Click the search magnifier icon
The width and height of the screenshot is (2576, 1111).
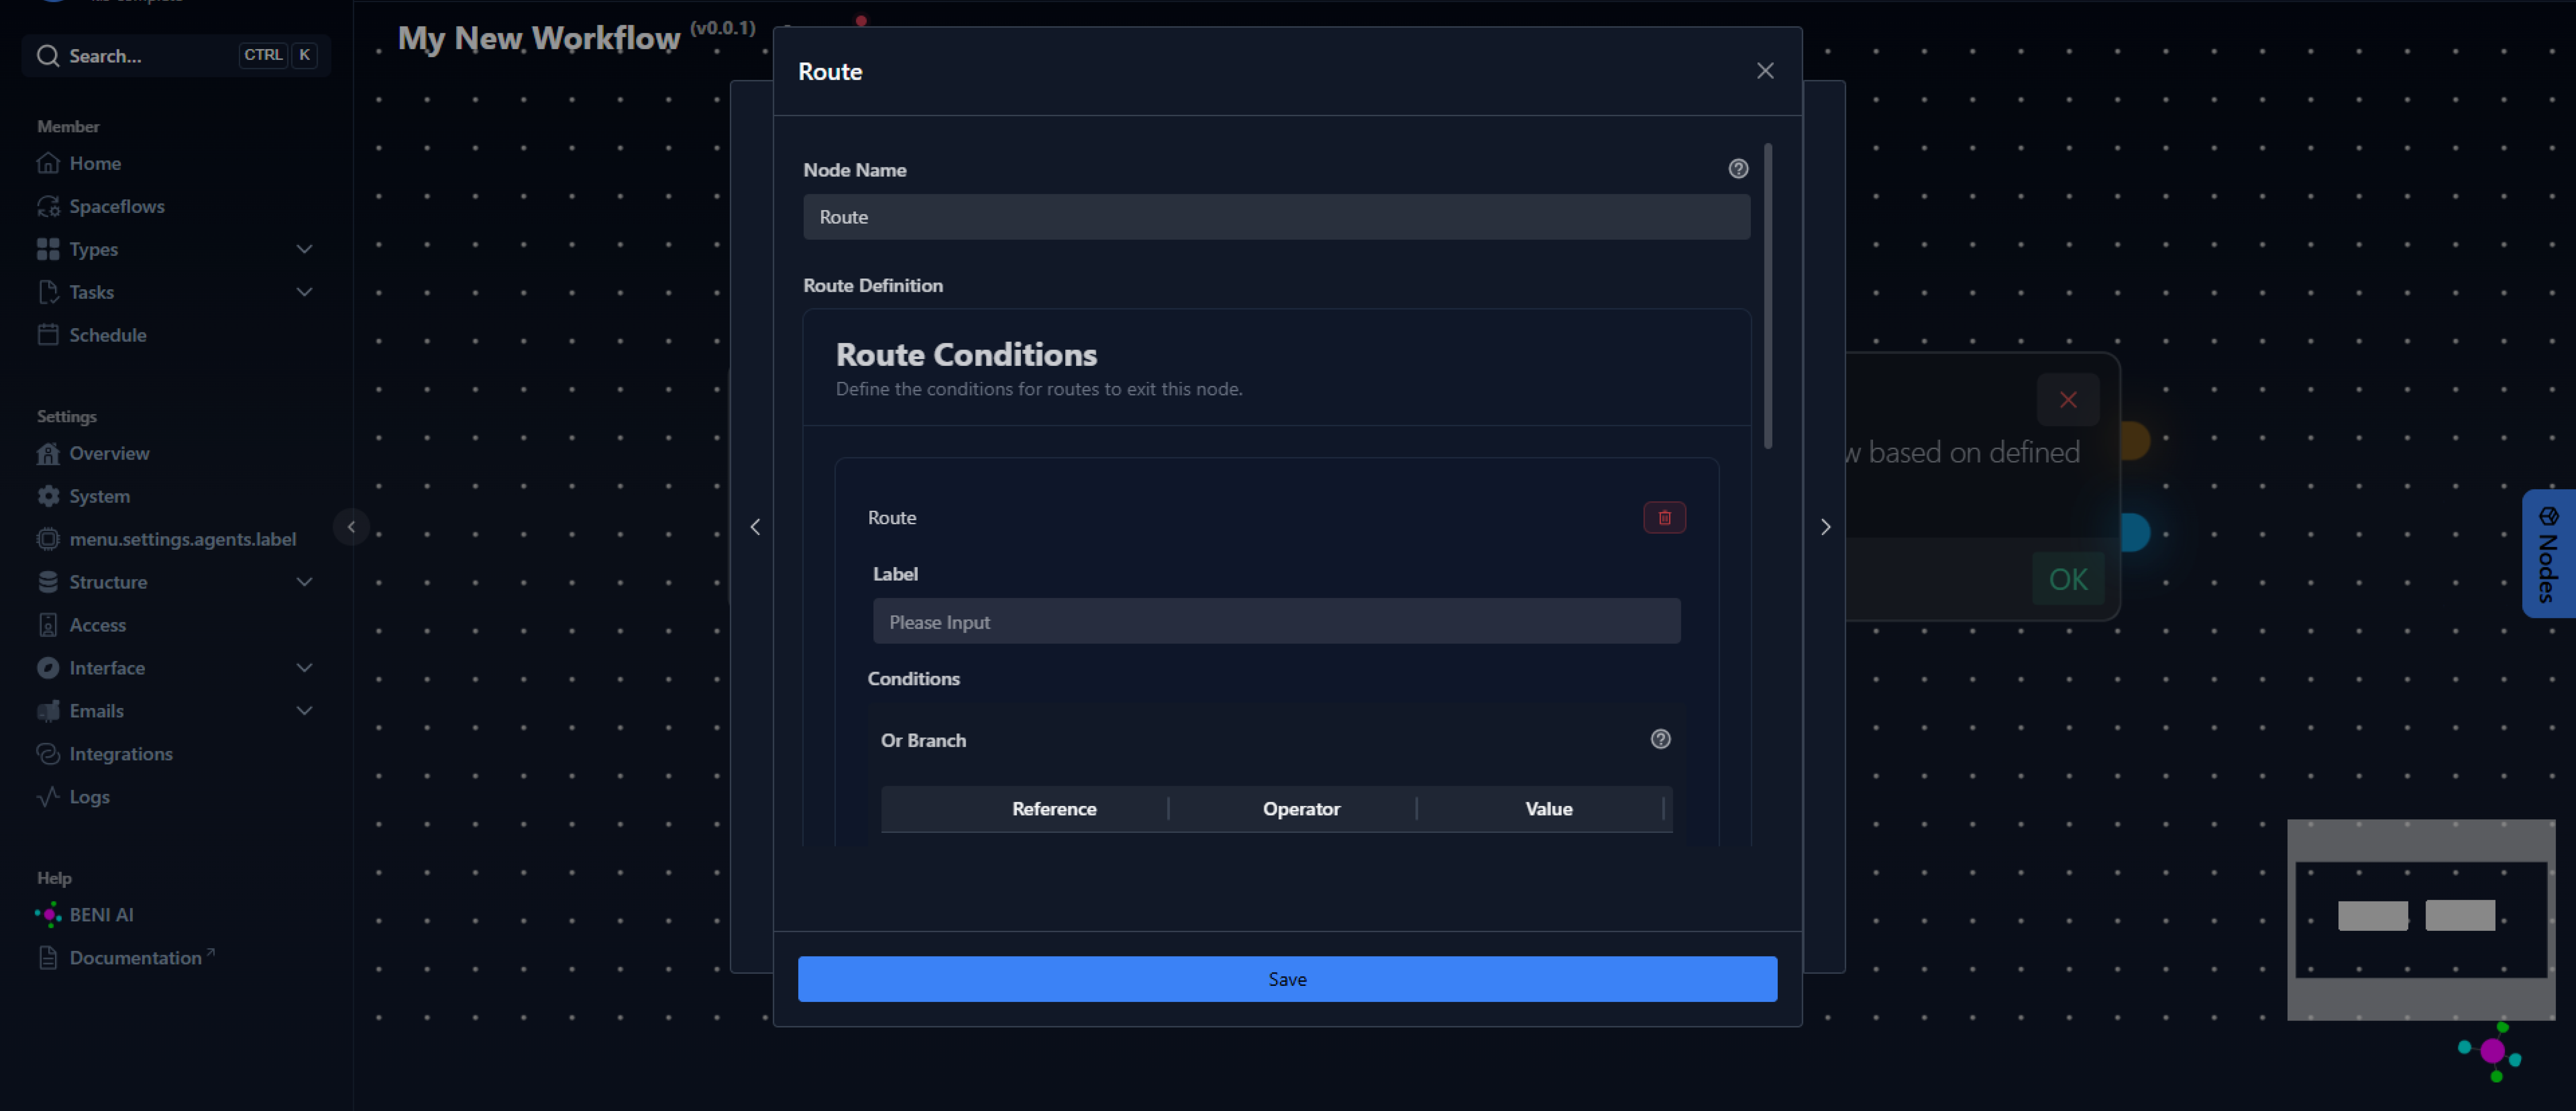[47, 56]
